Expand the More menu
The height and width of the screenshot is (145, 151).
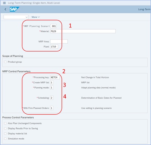click(x=36, y=17)
